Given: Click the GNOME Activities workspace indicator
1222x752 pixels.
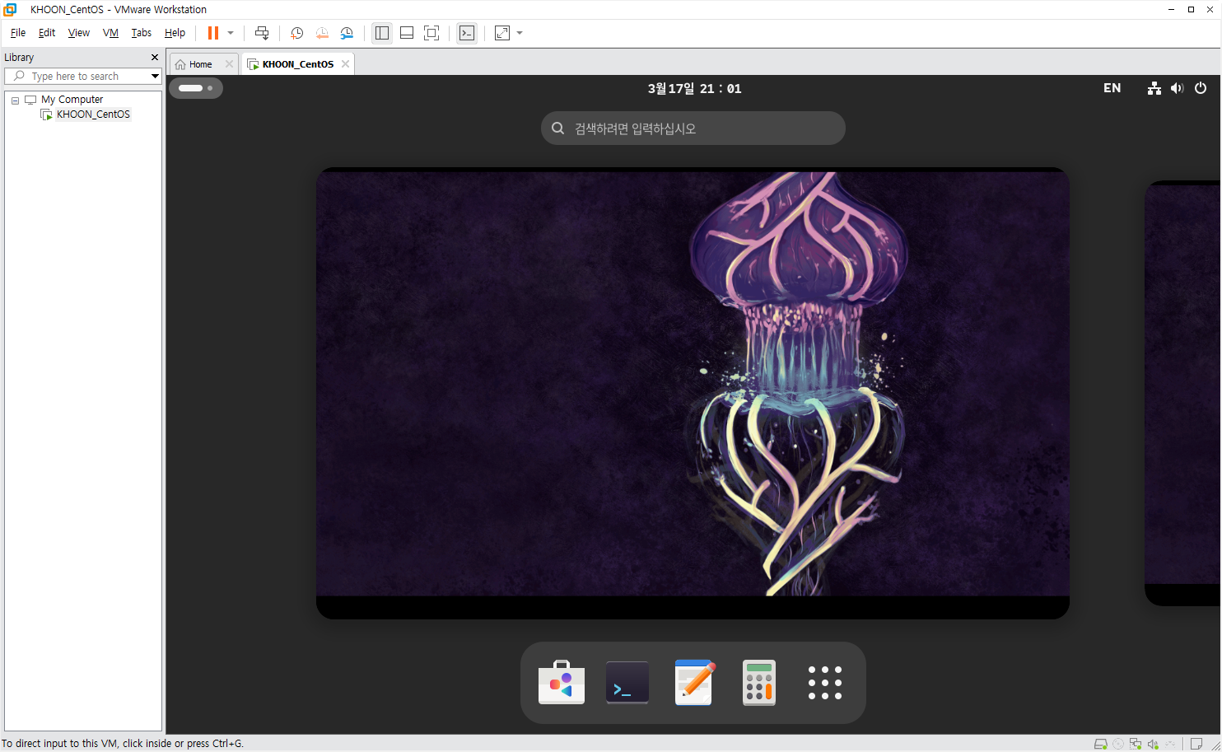Looking at the screenshot, I should [x=196, y=88].
